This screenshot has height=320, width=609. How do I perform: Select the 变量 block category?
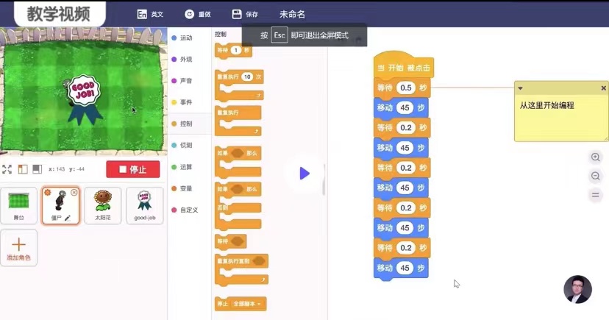point(182,188)
